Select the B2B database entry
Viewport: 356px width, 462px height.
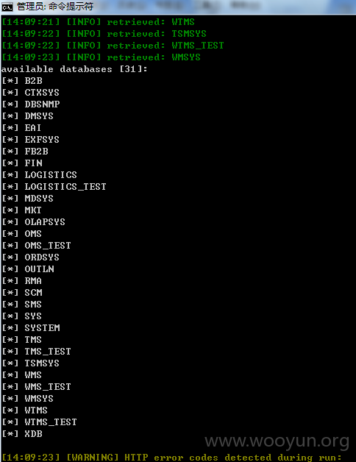point(22,81)
